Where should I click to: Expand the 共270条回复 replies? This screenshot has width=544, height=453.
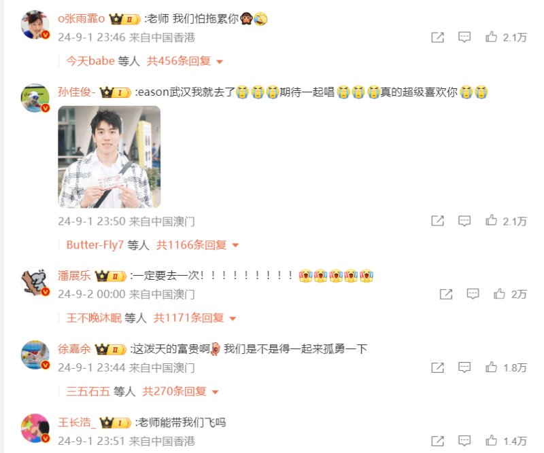tap(180, 392)
